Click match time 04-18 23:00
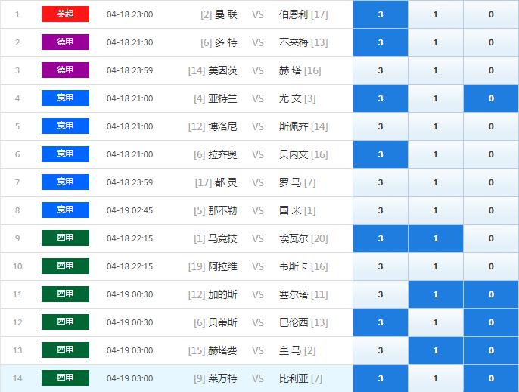 (x=130, y=14)
